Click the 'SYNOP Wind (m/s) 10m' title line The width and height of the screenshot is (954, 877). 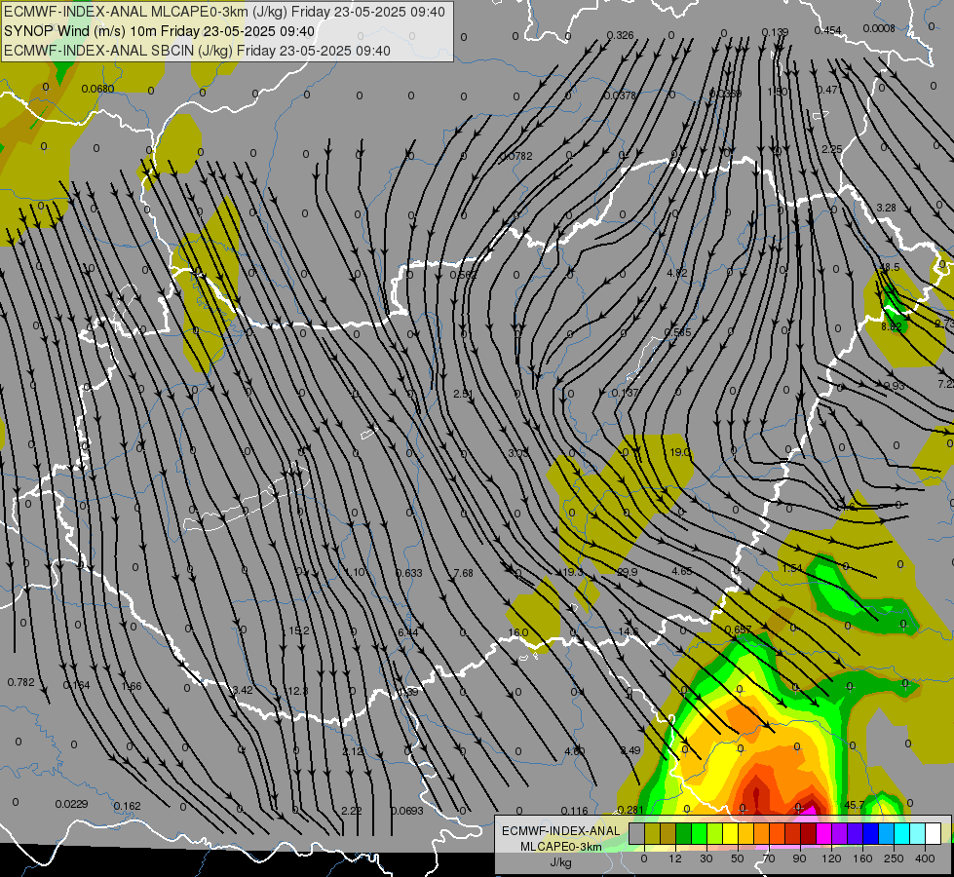(160, 31)
